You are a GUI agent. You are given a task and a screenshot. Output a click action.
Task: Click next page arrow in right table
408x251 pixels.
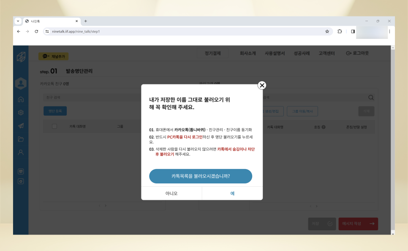coord(317,206)
